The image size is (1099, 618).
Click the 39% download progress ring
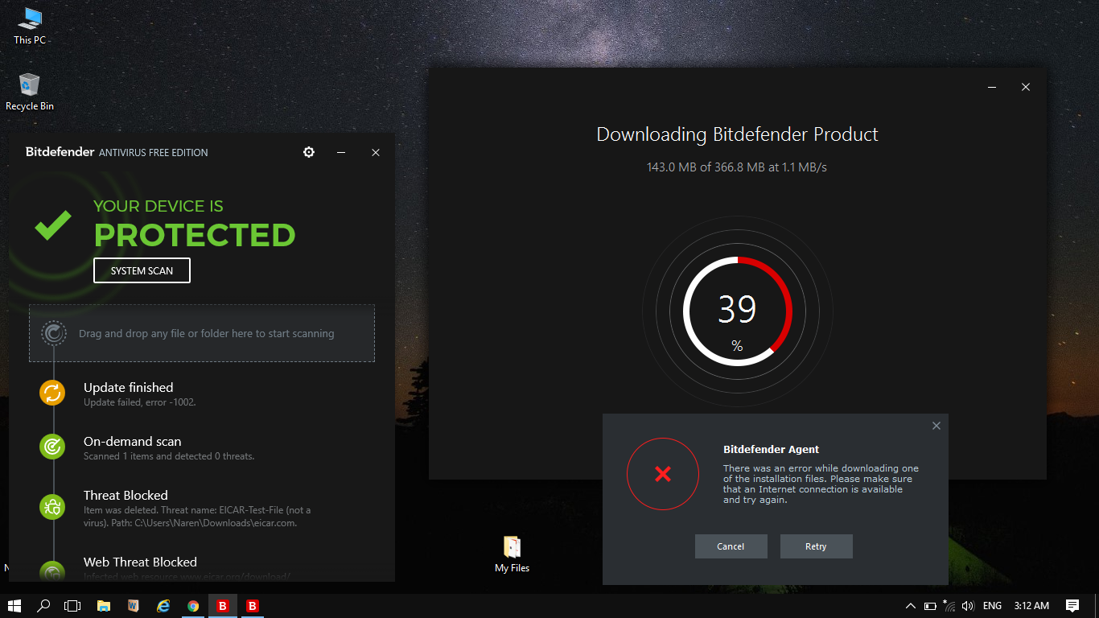(x=738, y=311)
